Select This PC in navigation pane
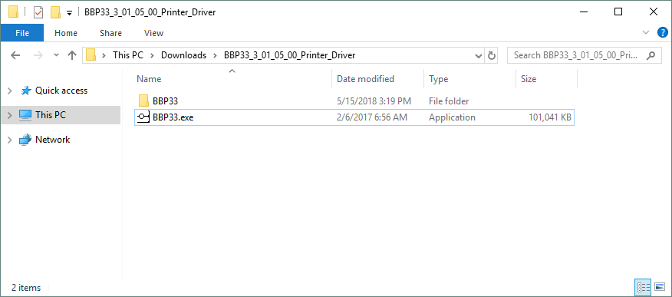This screenshot has height=297, width=672. coord(51,115)
